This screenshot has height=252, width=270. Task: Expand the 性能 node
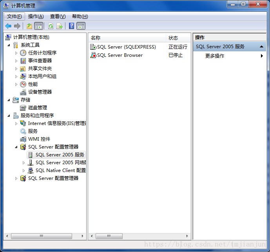pos(16,84)
